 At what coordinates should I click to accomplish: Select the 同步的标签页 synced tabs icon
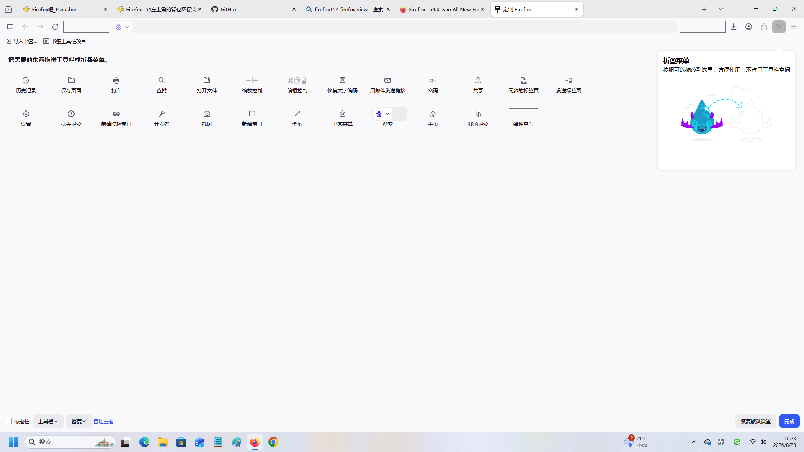tap(523, 80)
